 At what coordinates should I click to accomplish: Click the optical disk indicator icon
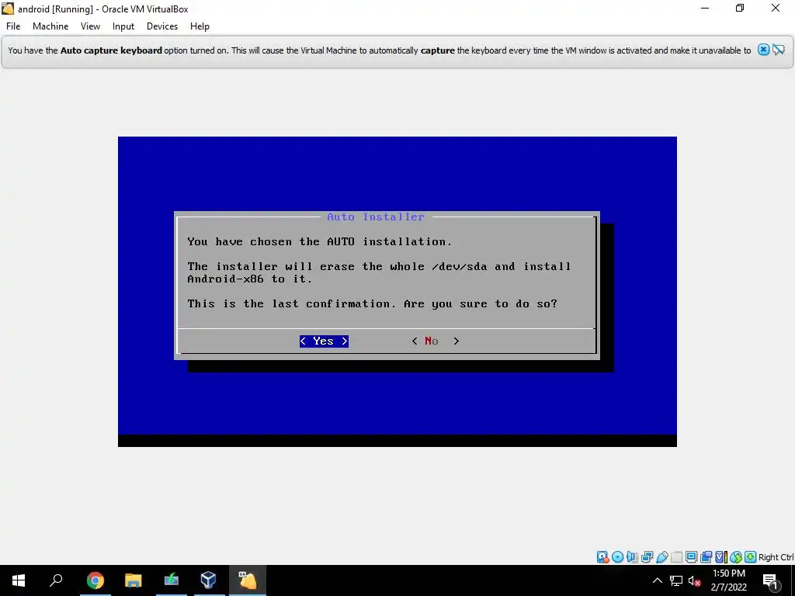pos(617,557)
